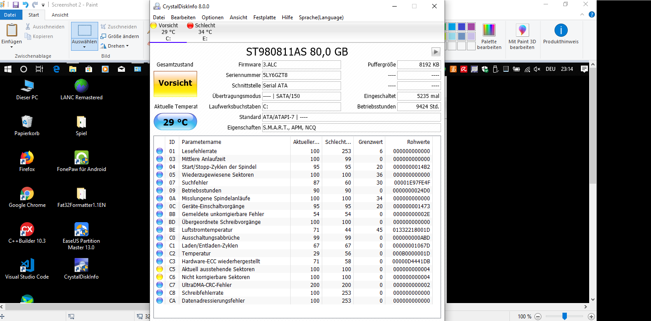This screenshot has width=651, height=321.
Task: Click the Betriebsstunden field 9424 Std.
Action: 419,107
